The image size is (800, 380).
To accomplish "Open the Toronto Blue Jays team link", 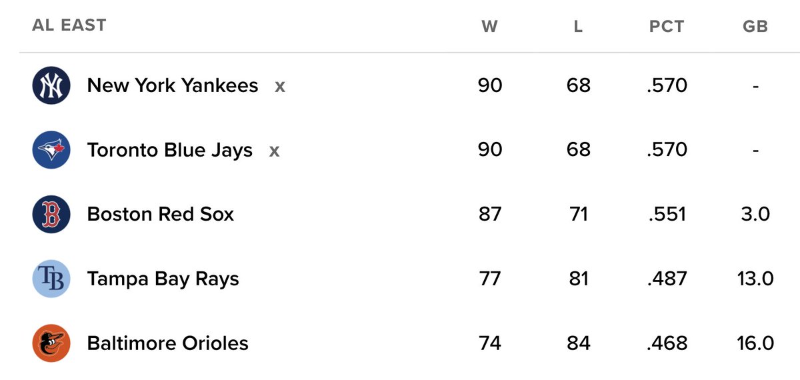I will point(169,150).
